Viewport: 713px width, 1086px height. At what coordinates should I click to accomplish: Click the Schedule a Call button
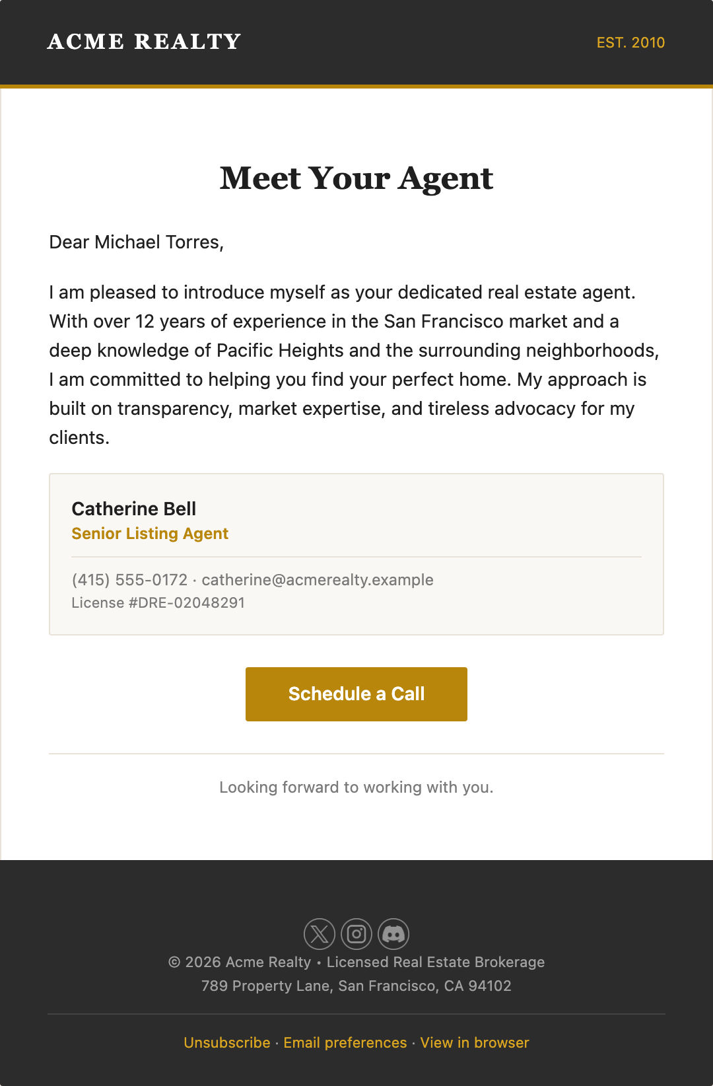(x=356, y=694)
